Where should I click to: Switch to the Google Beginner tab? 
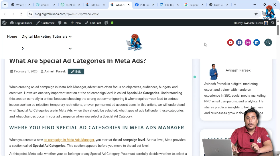194,5
